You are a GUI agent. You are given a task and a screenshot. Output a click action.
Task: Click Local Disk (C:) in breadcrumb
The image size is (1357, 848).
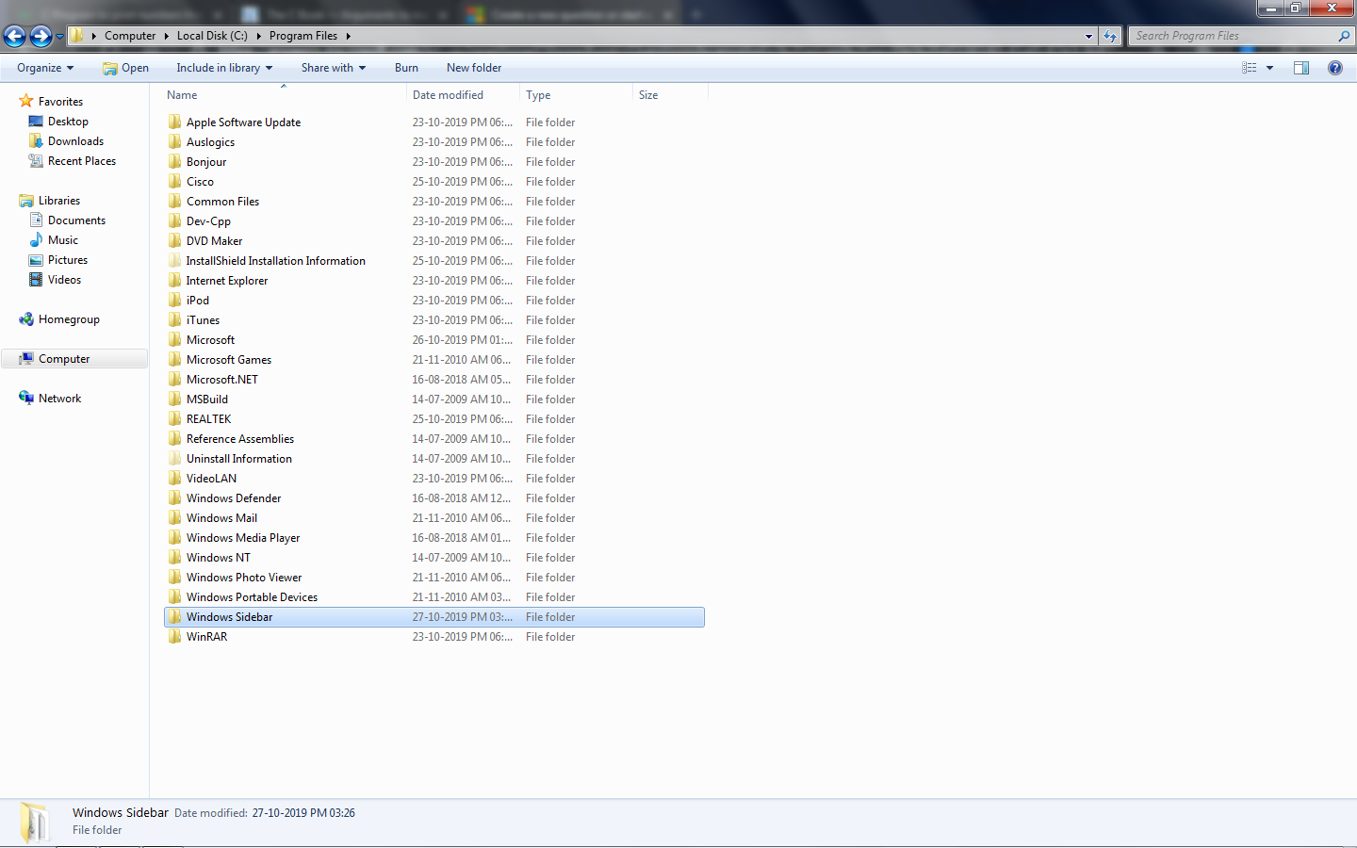click(212, 36)
